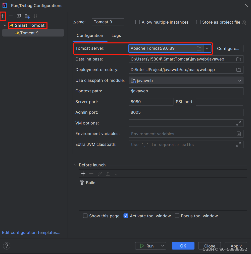
Task: Browse for the Catalina base folder
Action: click(239, 59)
